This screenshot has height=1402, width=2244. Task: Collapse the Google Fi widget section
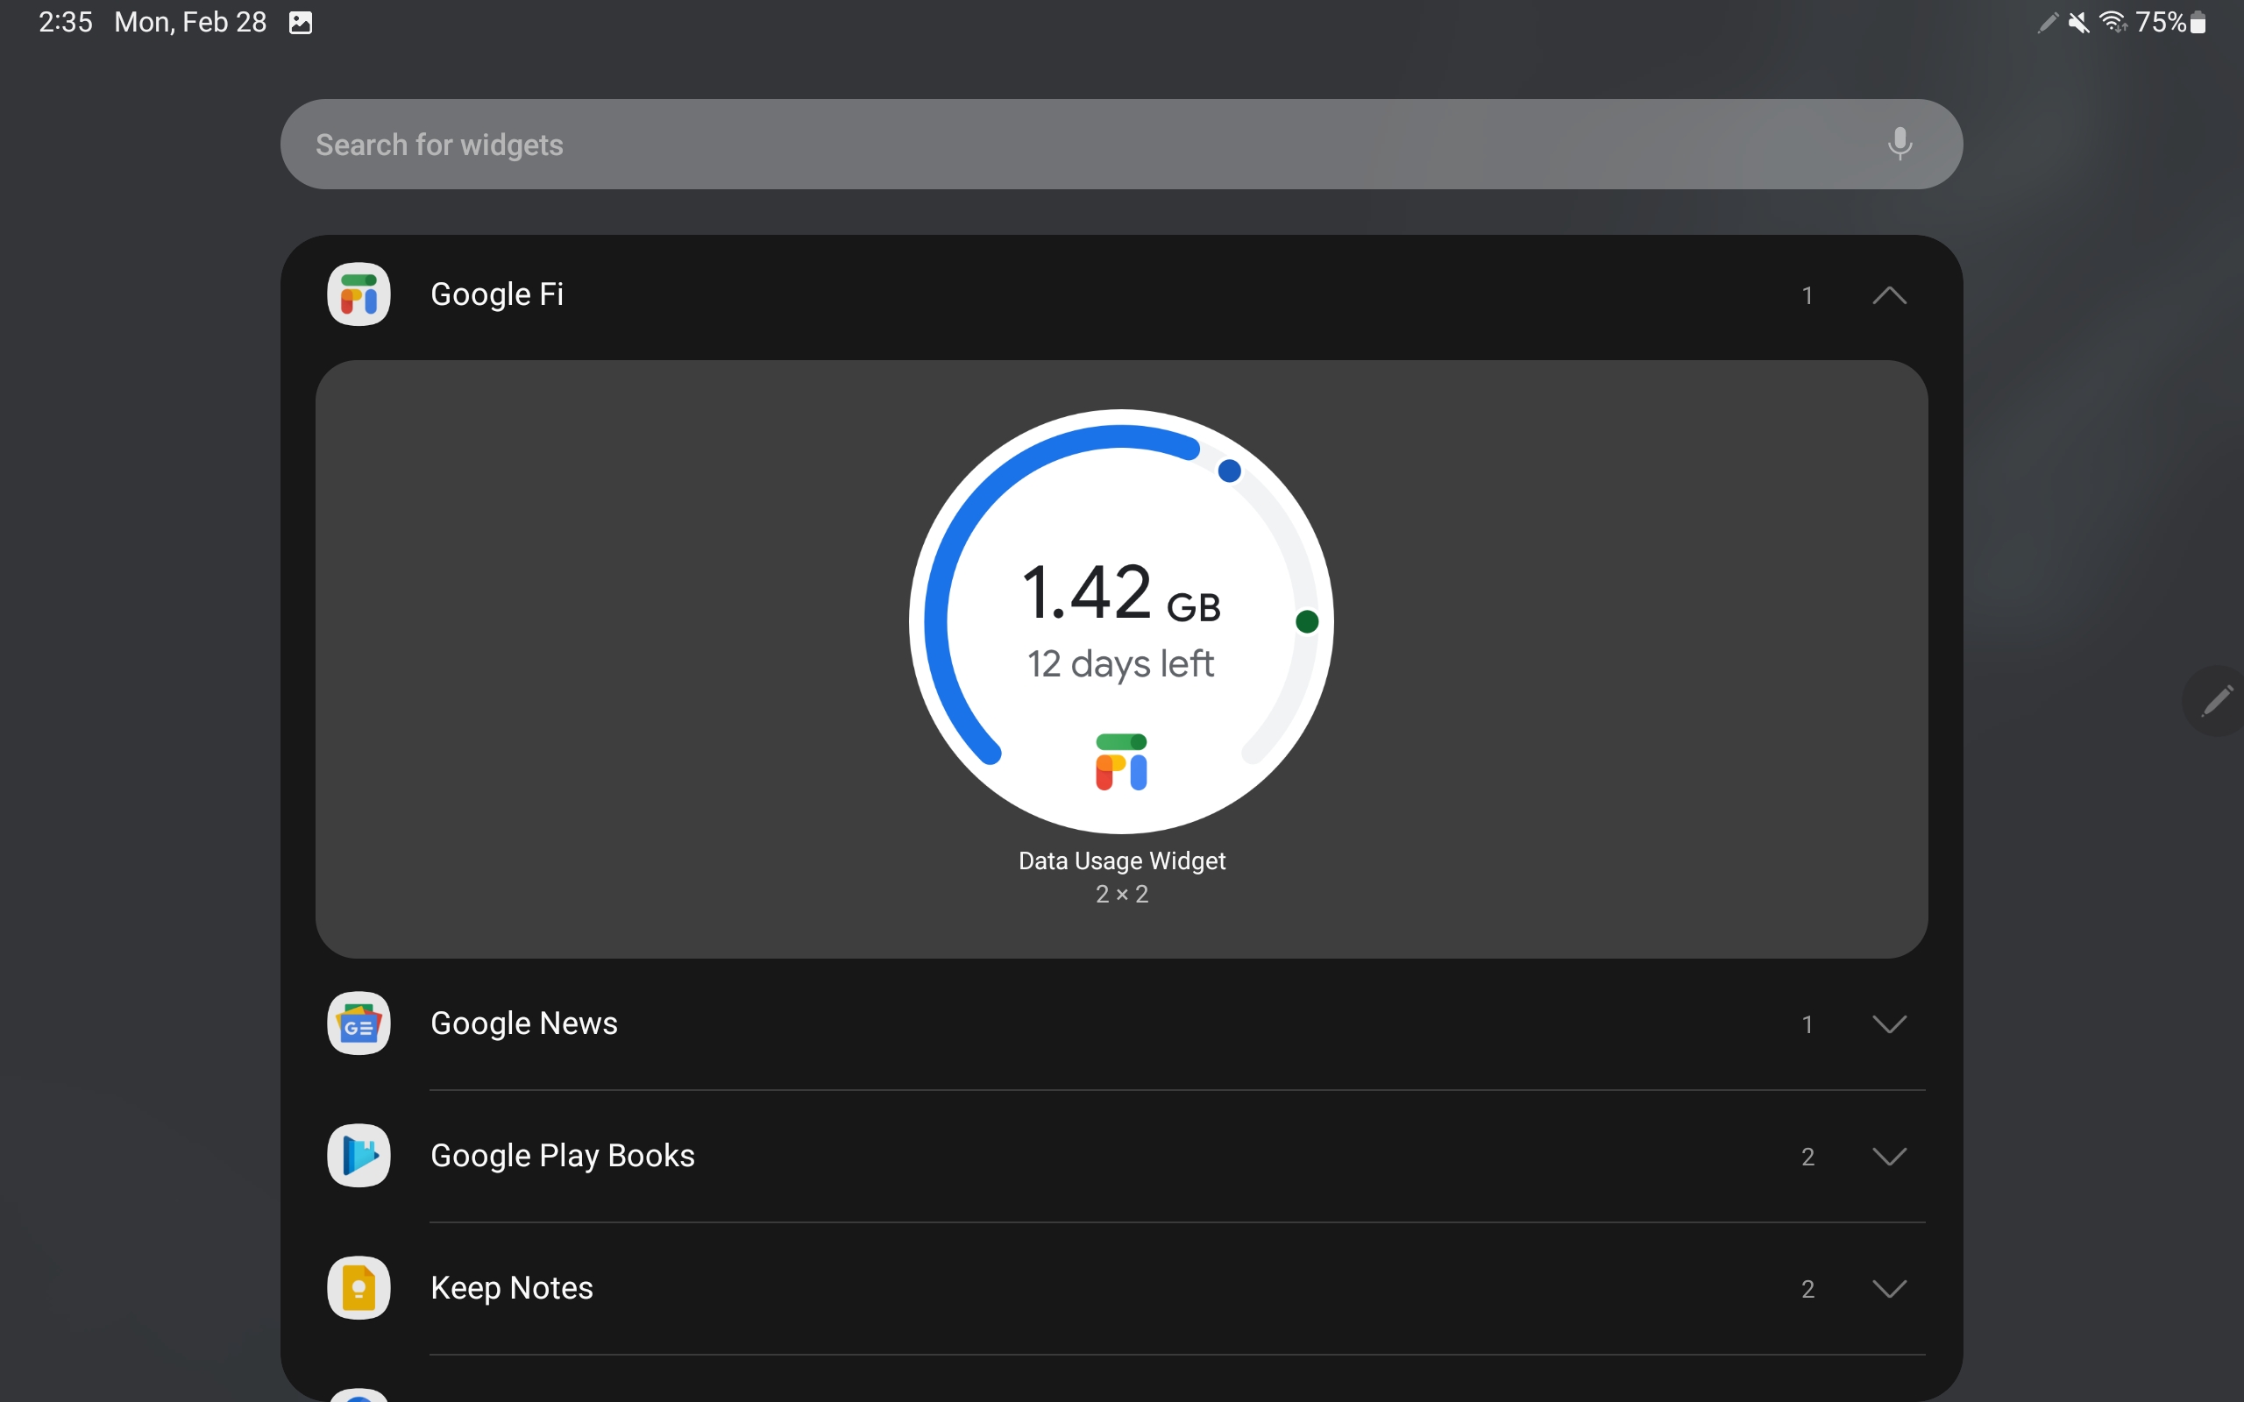[x=1891, y=294]
